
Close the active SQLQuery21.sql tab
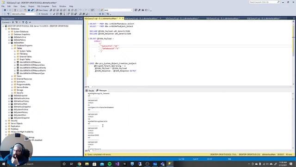click(x=123, y=19)
